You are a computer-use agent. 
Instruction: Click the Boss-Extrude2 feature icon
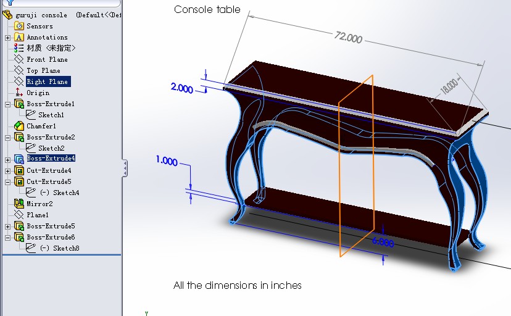(x=19, y=137)
